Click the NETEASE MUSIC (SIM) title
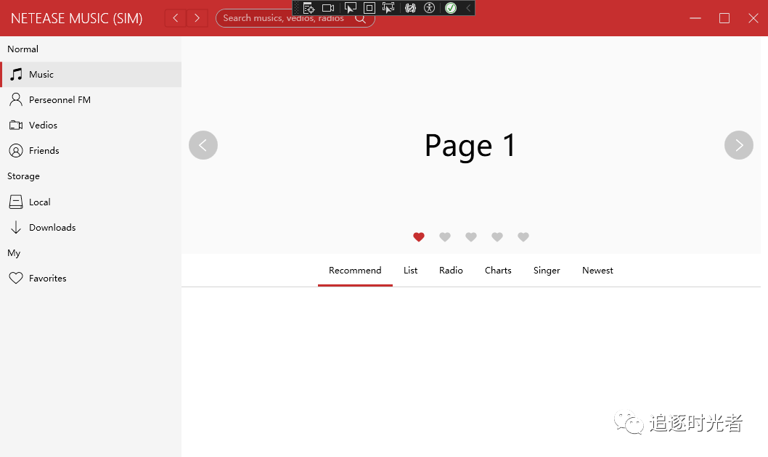Screen dimensions: 768x457 pyautogui.click(x=77, y=19)
